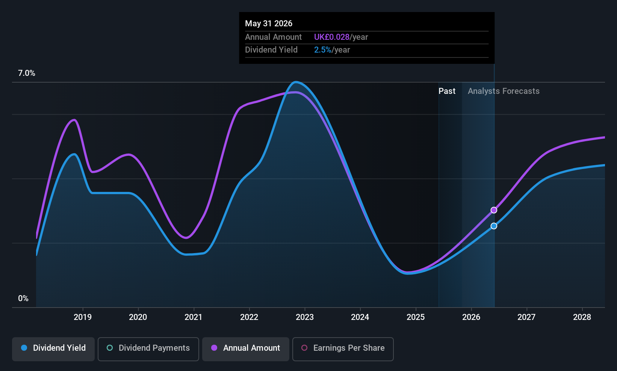The width and height of the screenshot is (617, 371).
Task: Click the purple Annual Amount legend dot
Action: pyautogui.click(x=214, y=348)
